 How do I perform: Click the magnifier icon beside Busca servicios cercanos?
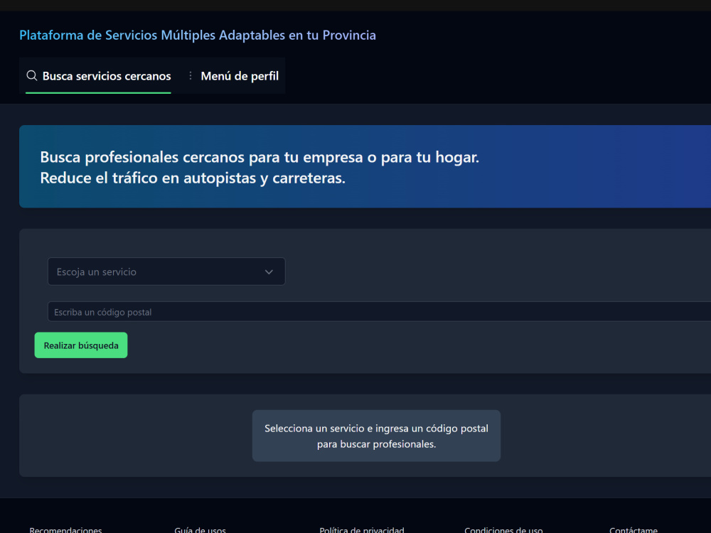pyautogui.click(x=32, y=76)
